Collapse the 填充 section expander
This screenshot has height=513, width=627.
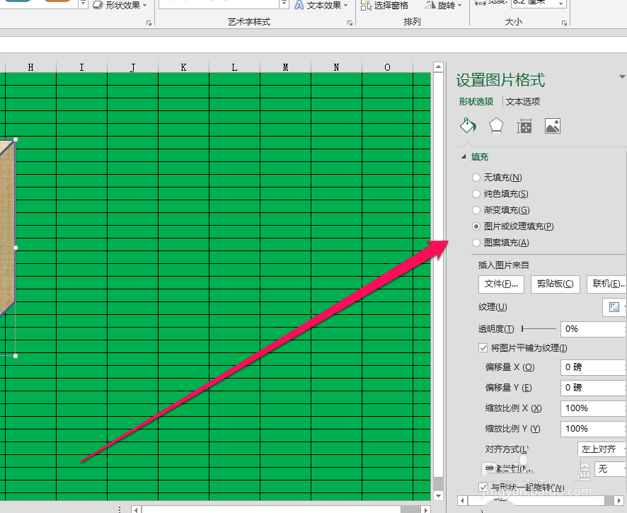tap(465, 156)
